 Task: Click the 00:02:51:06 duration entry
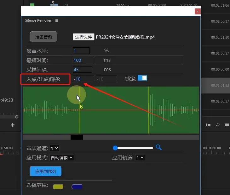220,5
